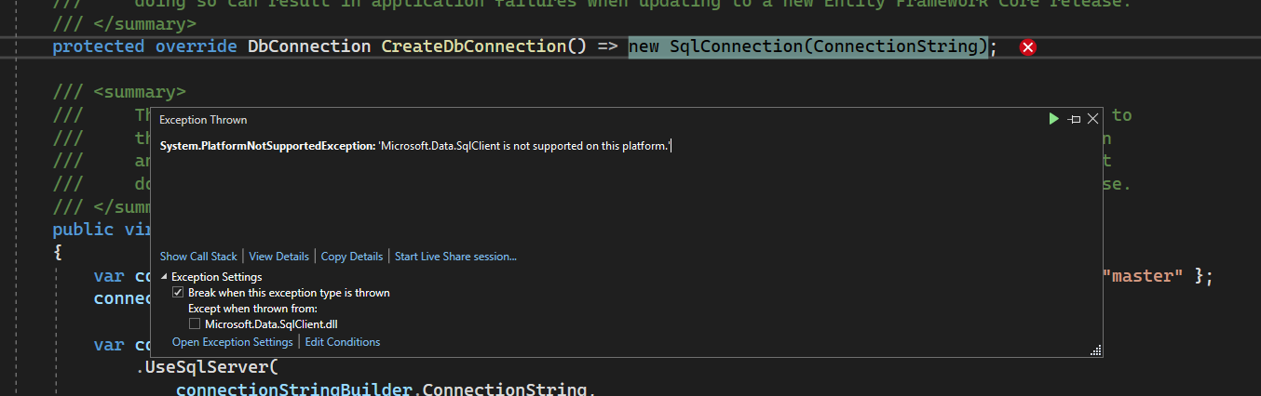This screenshot has height=396, width=1261.
Task: Click Edit Conditions link
Action: [x=343, y=342]
